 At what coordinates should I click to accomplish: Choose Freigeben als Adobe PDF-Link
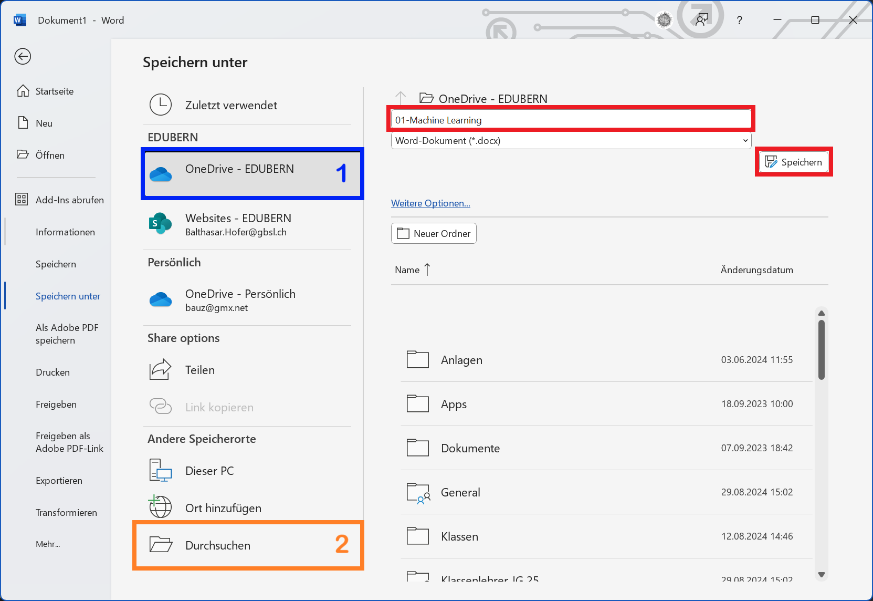(x=69, y=442)
